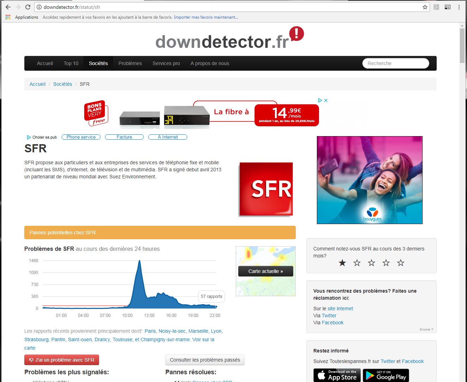Click the Choisir sa pub link
The width and height of the screenshot is (467, 382).
point(42,137)
